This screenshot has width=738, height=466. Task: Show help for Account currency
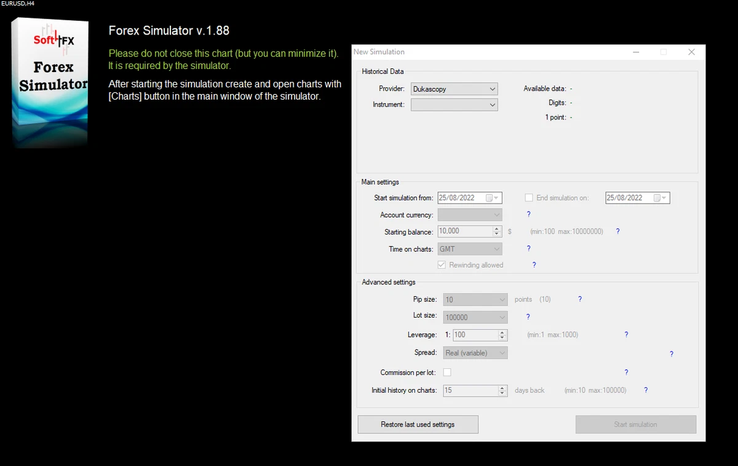[528, 214]
